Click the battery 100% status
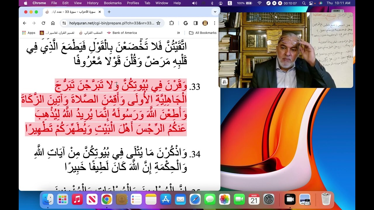Image resolution: width=374 pixels, height=210 pixels. 244,3
